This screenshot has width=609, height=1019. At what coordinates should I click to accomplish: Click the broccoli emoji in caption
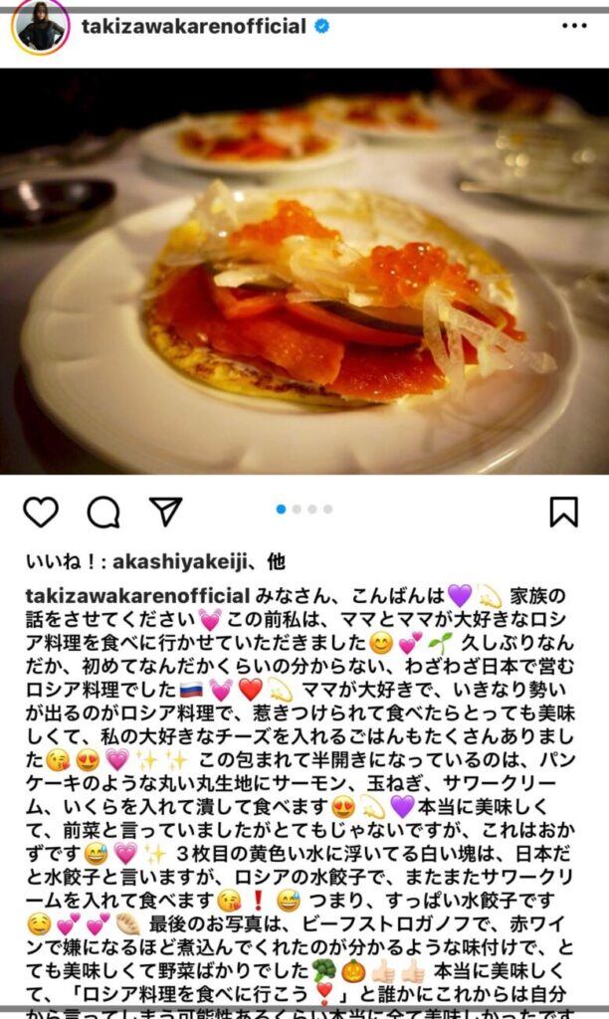coord(323,971)
